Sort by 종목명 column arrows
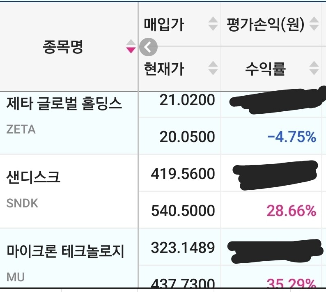This screenshot has width=326, height=292. click(x=131, y=46)
